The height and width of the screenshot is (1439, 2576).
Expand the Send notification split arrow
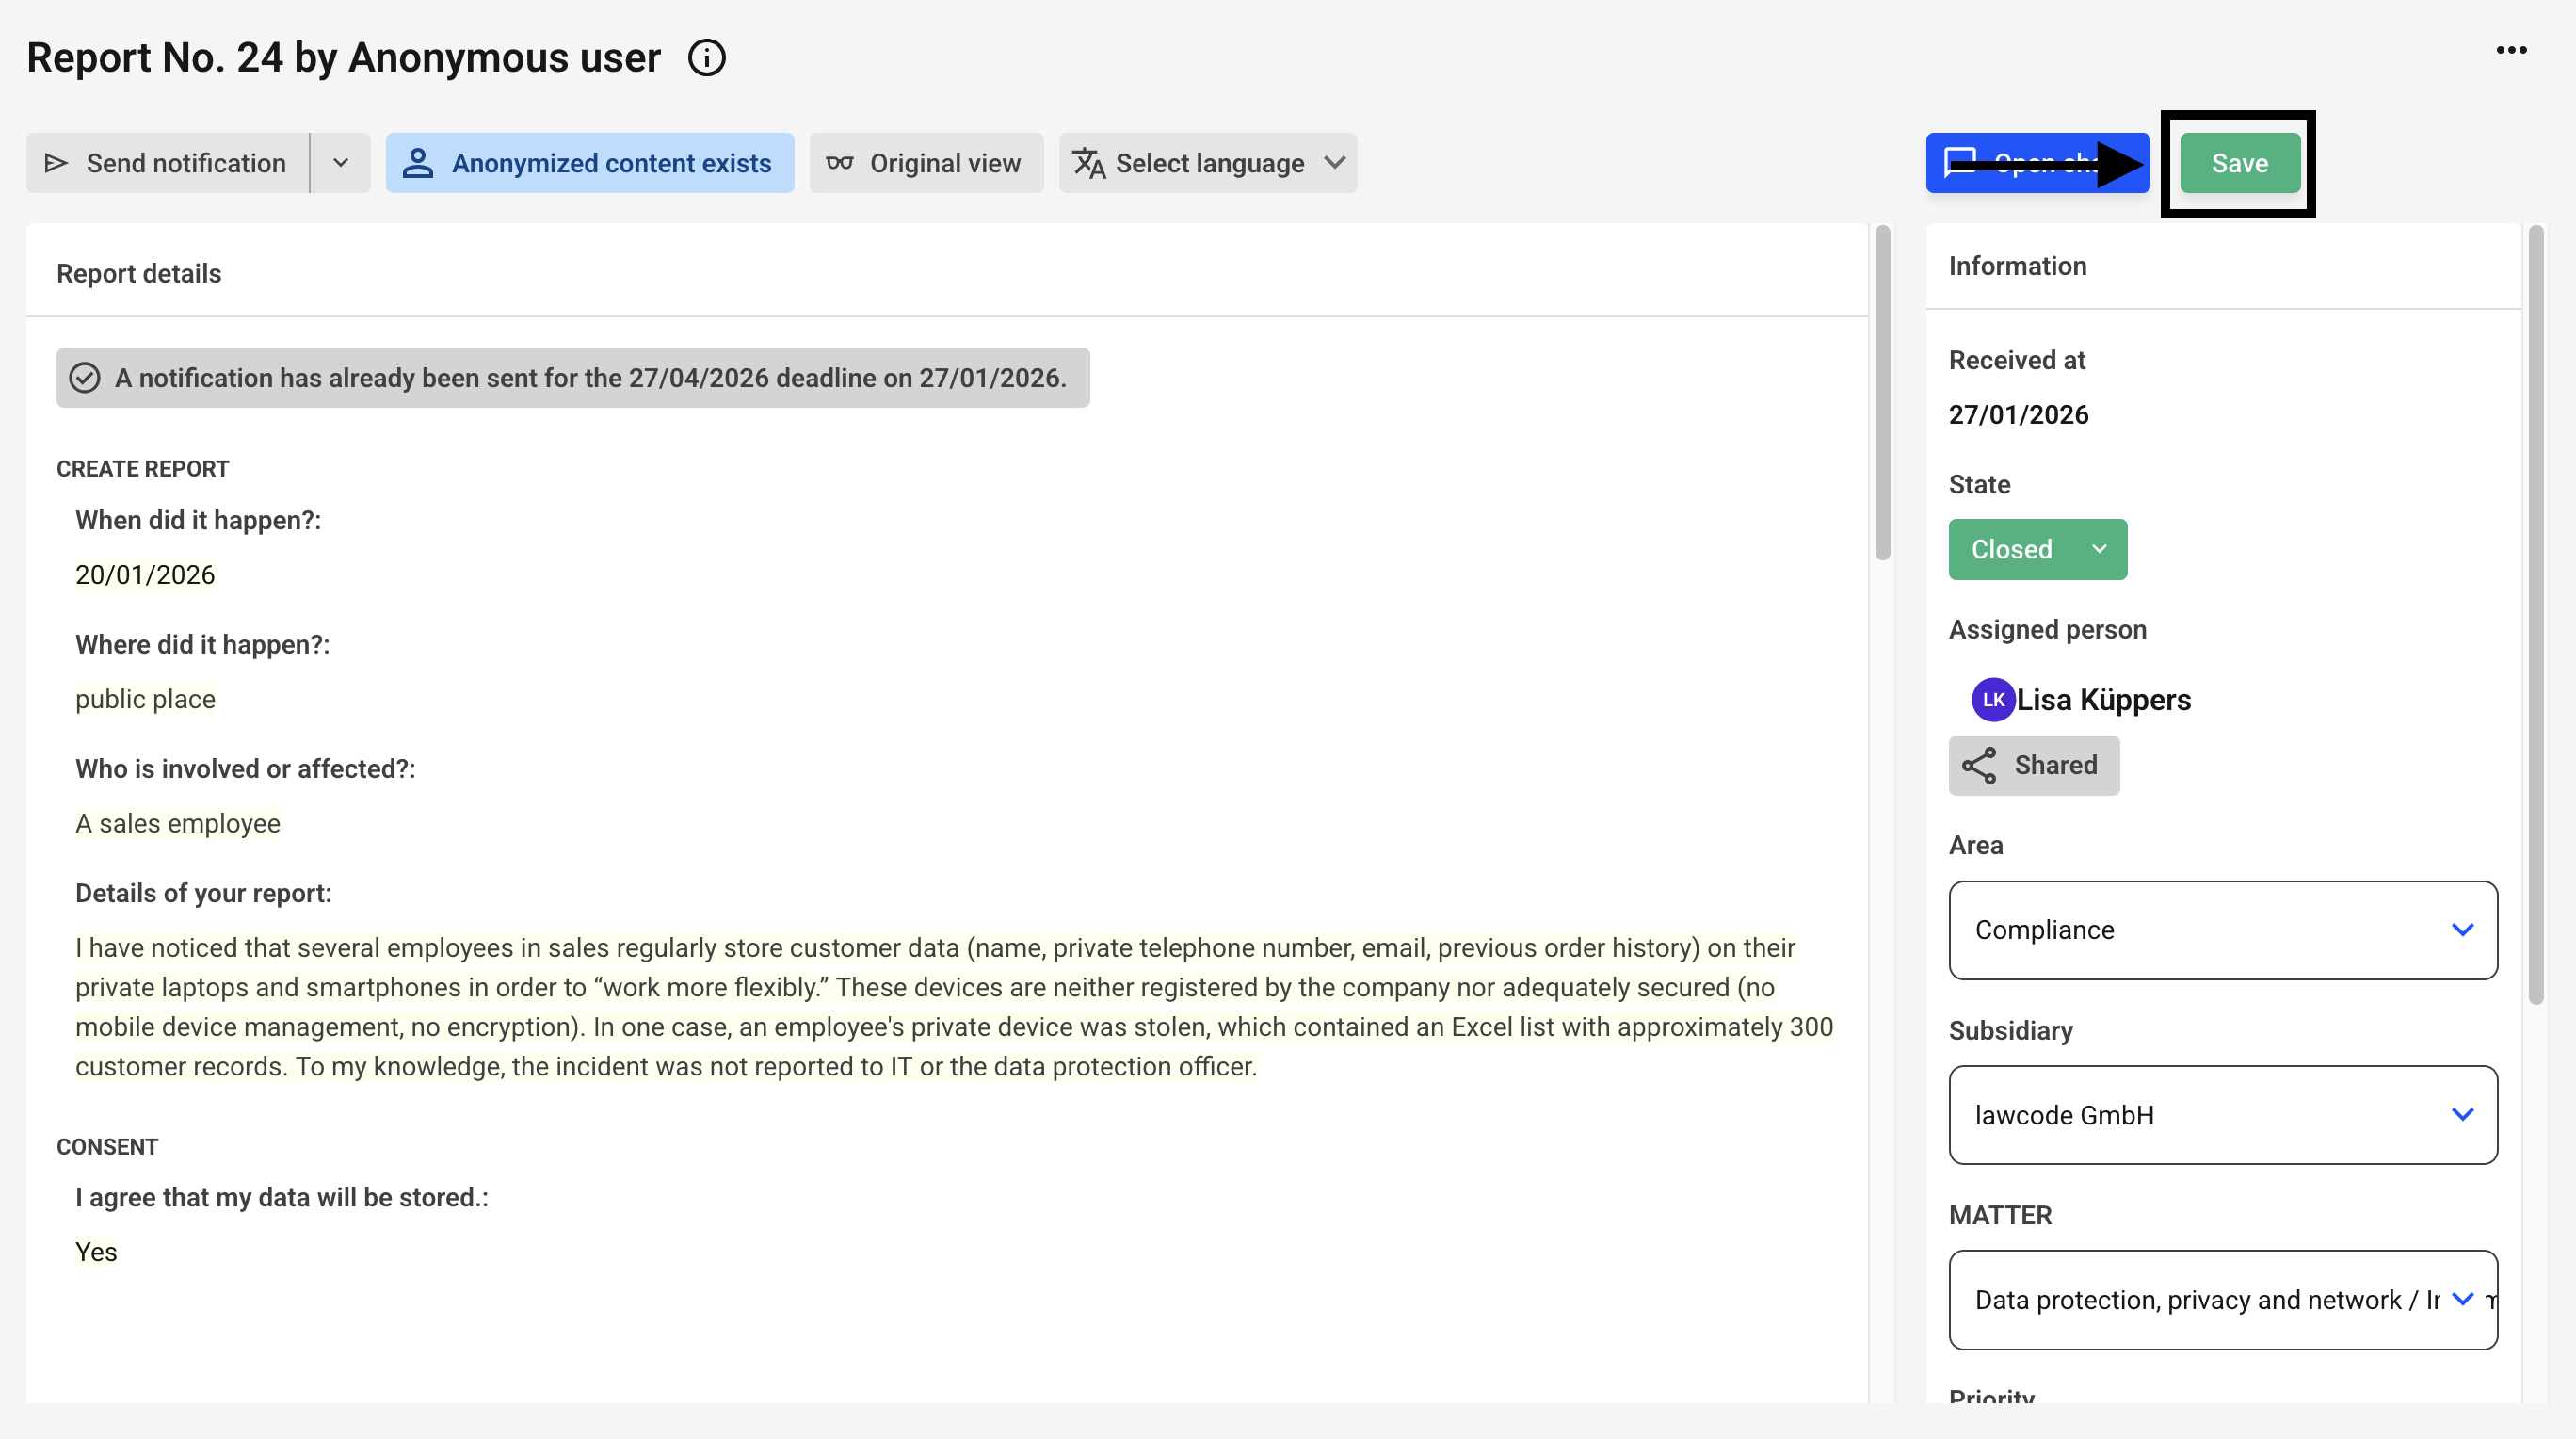click(x=340, y=163)
